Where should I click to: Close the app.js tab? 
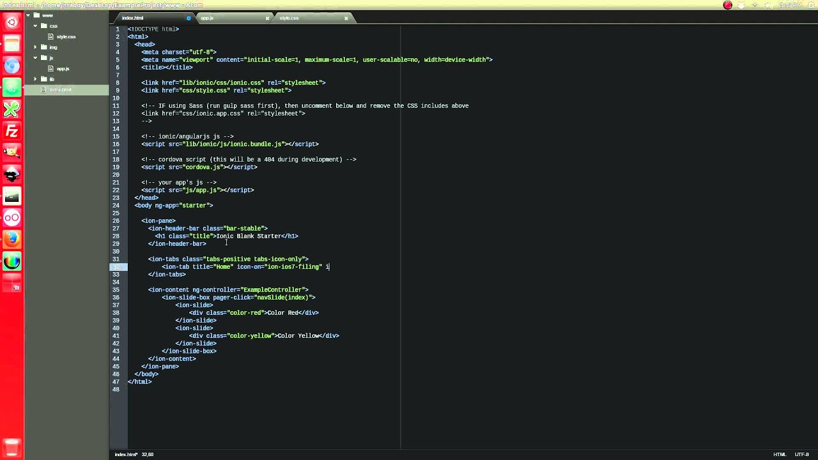[x=267, y=18]
